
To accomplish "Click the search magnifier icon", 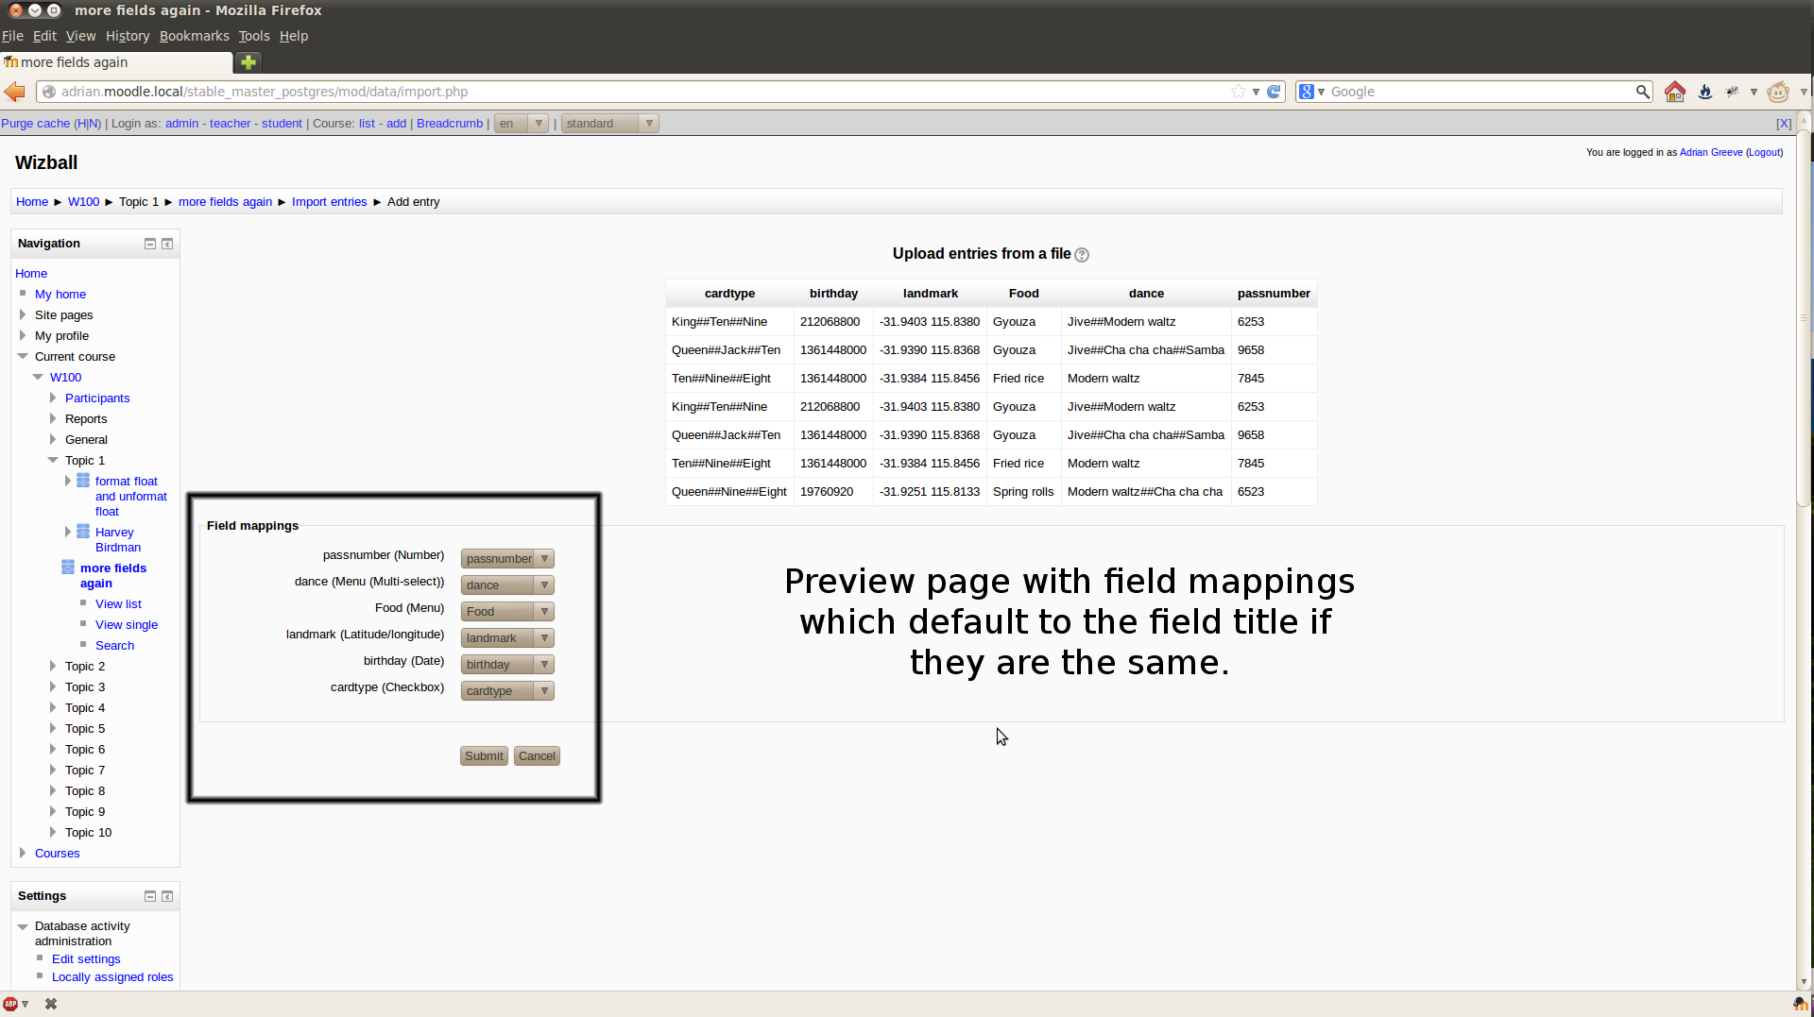I will click(x=1643, y=92).
